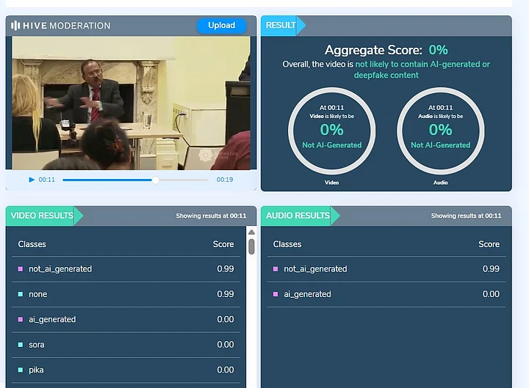Select the RESULT panel header tab
This screenshot has height=388, width=529.
[x=281, y=25]
